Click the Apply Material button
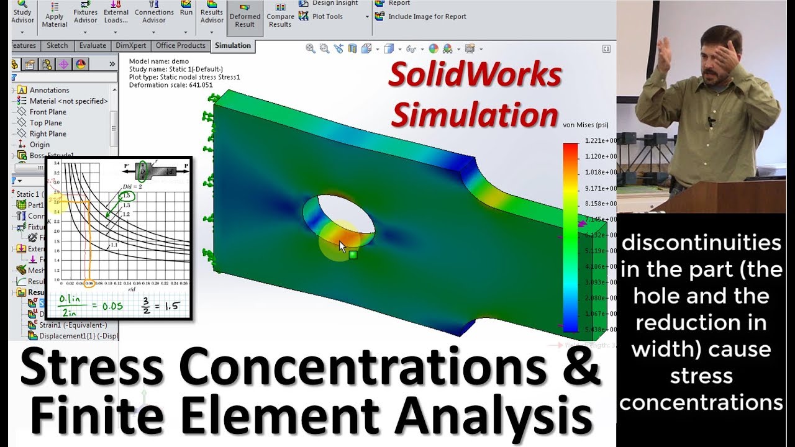Screen dimensions: 795x447 click(55, 16)
